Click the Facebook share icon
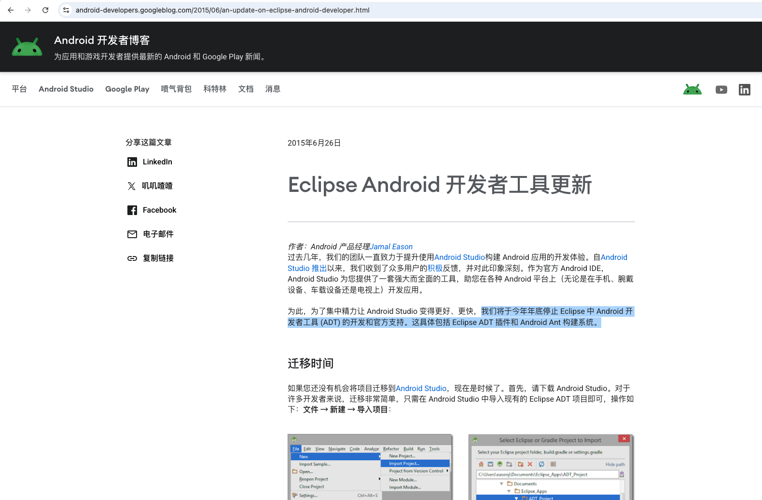The image size is (762, 500). pyautogui.click(x=132, y=210)
